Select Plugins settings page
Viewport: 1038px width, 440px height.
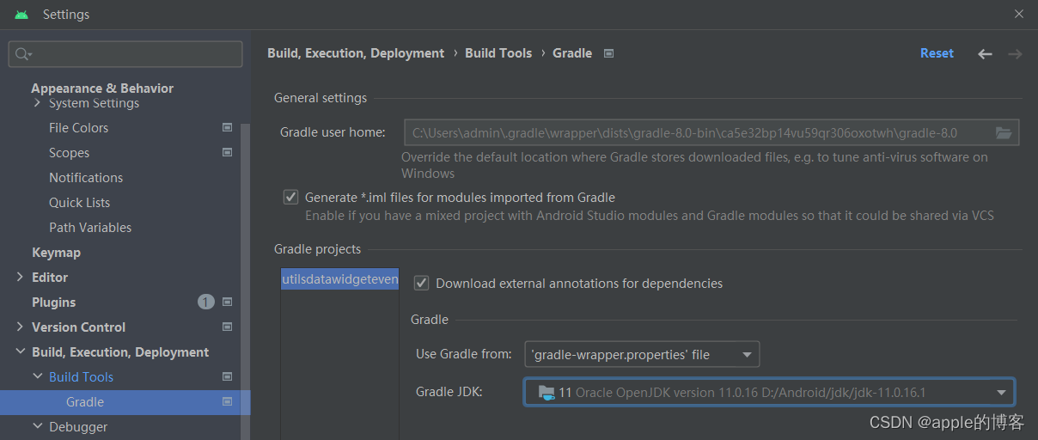click(x=54, y=302)
